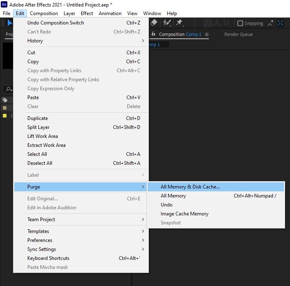Expand the yellow-labeled project item chevron

click(11, 116)
